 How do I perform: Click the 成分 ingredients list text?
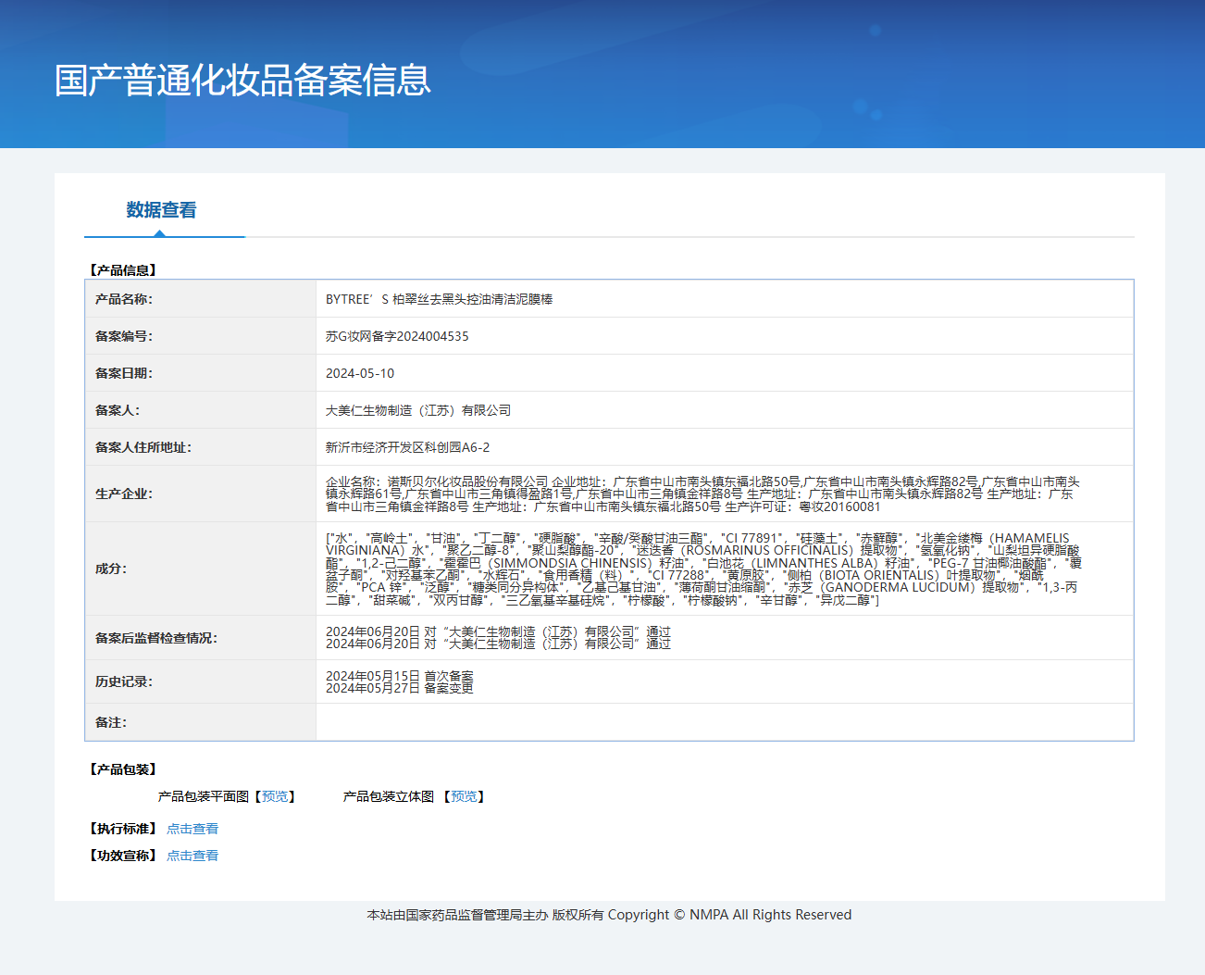click(702, 569)
